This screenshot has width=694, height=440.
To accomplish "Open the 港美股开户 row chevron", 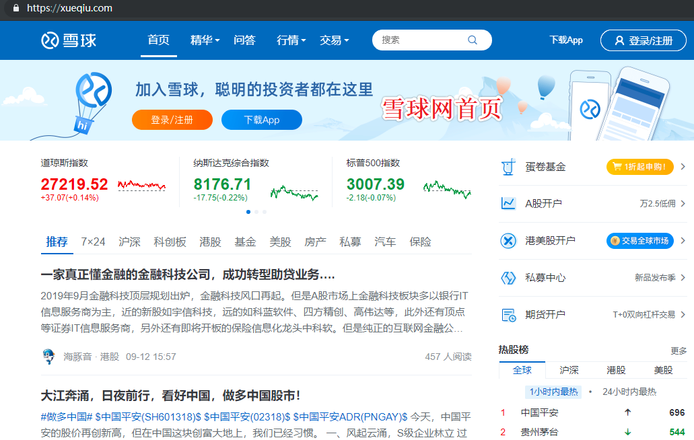I will click(683, 241).
